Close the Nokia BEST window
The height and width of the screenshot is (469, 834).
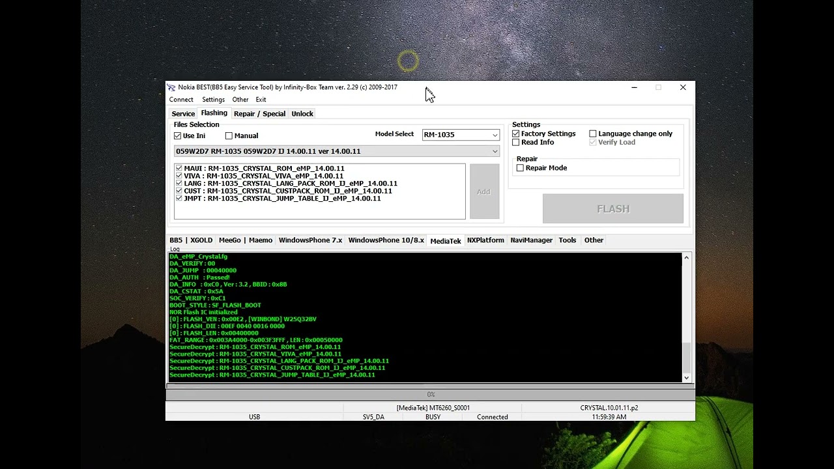683,87
